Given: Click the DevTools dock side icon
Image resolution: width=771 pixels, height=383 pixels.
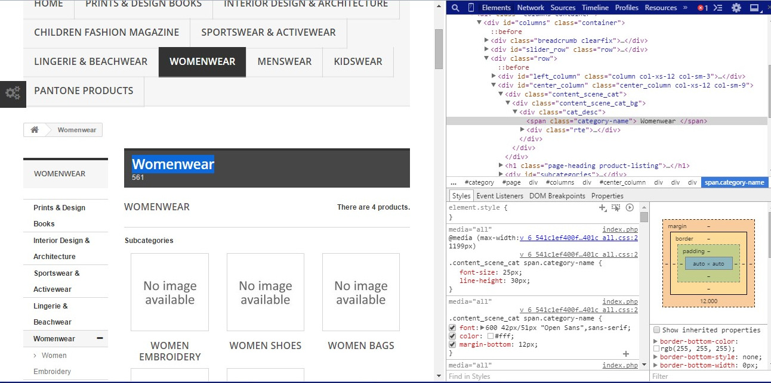Looking at the screenshot, I should (x=754, y=8).
